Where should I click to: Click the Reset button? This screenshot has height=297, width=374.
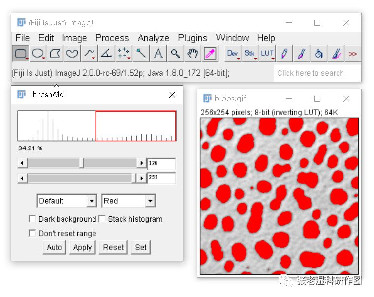[113, 247]
